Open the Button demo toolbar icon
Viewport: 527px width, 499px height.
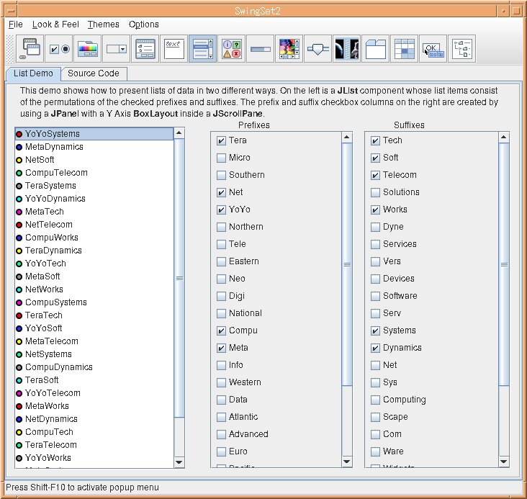coord(59,49)
